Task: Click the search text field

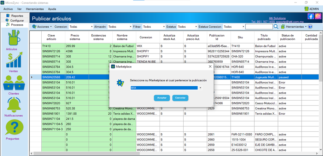Action: tap(259, 26)
